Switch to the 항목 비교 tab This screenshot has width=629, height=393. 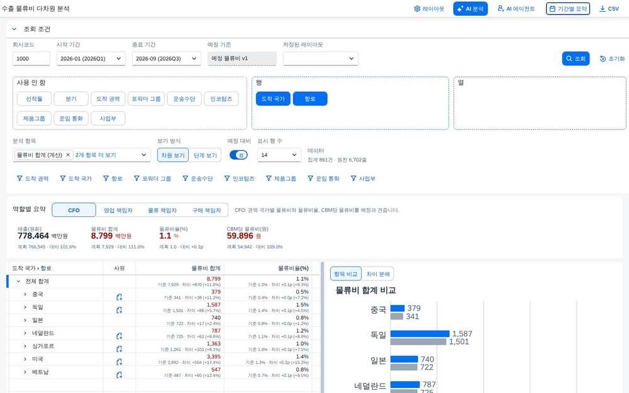pos(346,274)
